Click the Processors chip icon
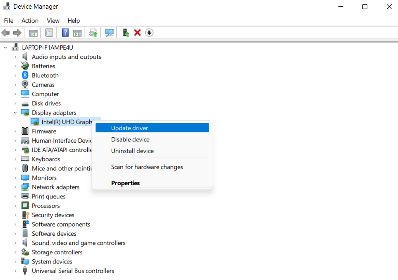 tap(25, 205)
